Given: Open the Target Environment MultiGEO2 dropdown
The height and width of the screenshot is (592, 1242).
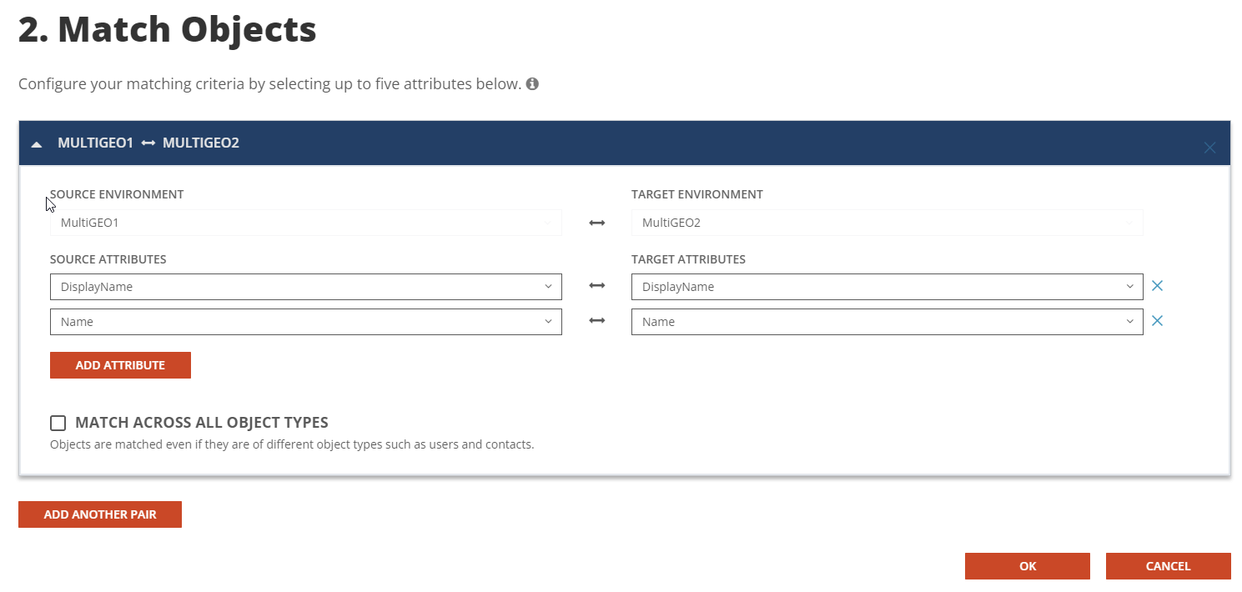Looking at the screenshot, I should (887, 223).
